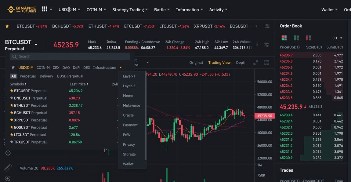Click the zoom-in chart tool
This screenshot has height=182, width=351.
coord(8,179)
